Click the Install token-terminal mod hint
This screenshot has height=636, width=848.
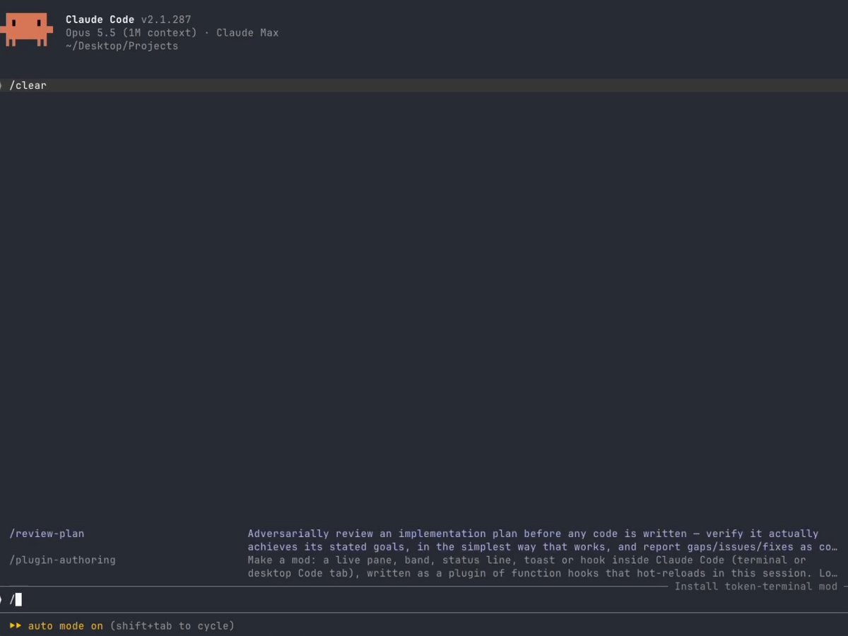(x=755, y=587)
